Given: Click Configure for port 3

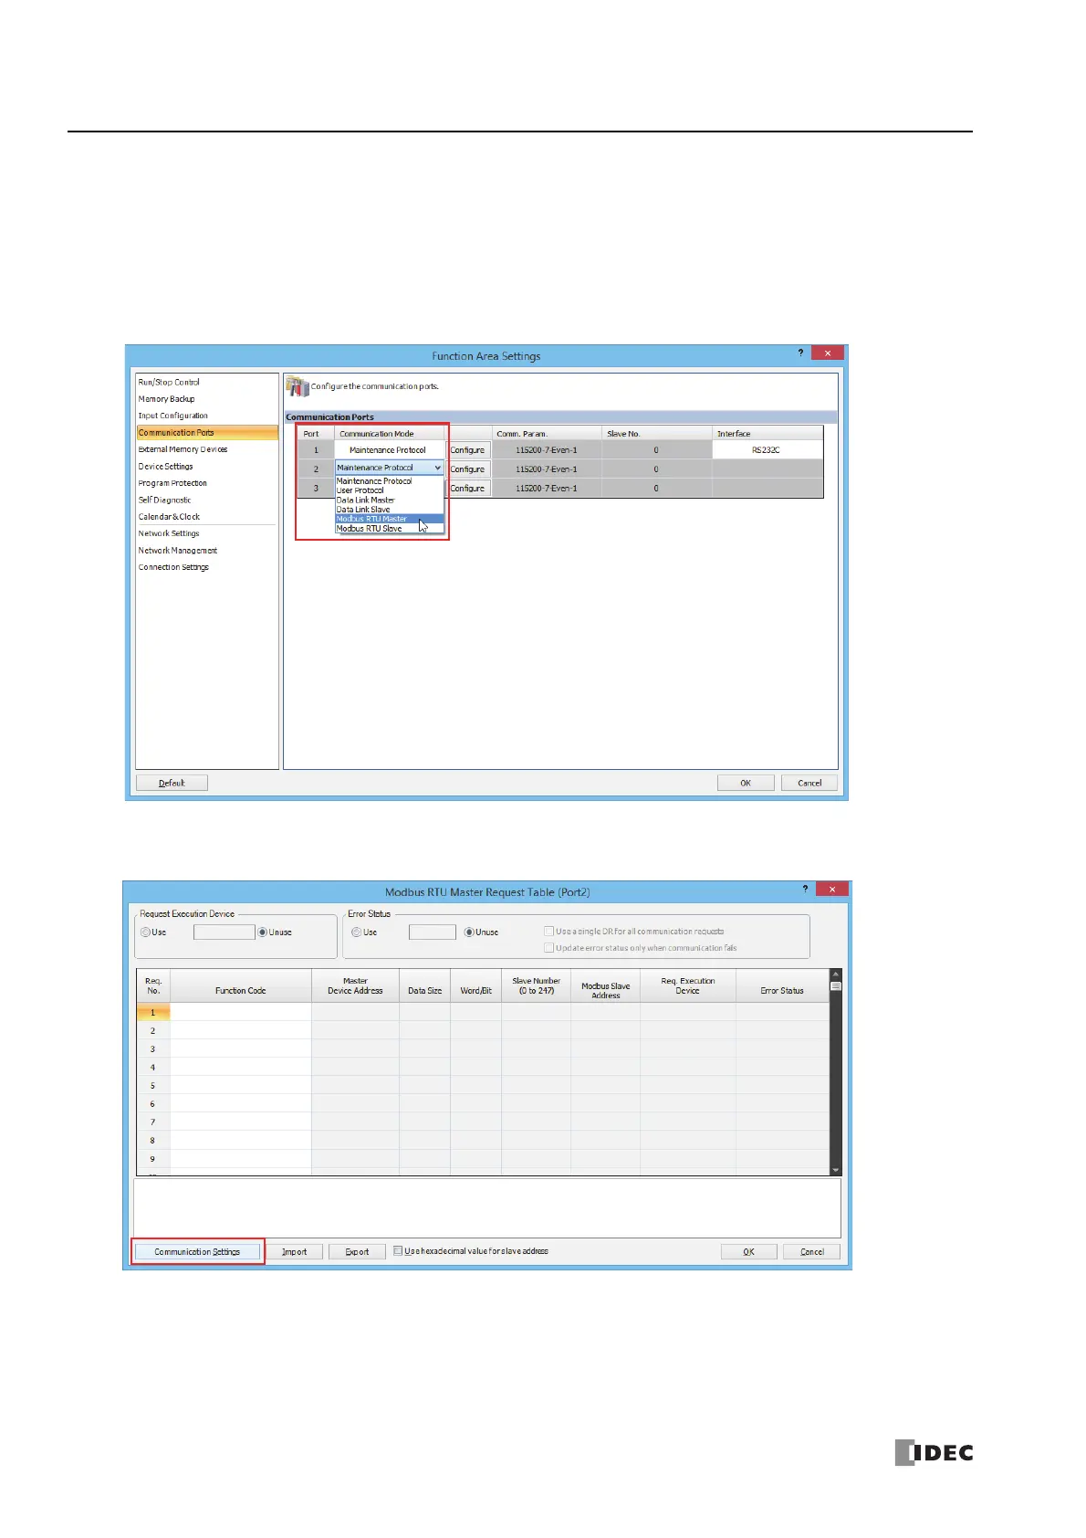Looking at the screenshot, I should pyautogui.click(x=468, y=489).
